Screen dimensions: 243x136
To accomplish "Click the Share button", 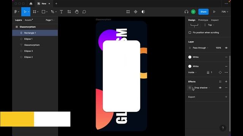I will [204, 12].
